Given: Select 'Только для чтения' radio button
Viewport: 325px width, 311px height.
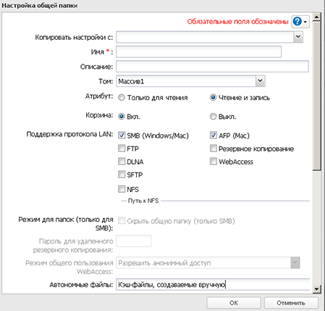Looking at the screenshot, I should [122, 98].
